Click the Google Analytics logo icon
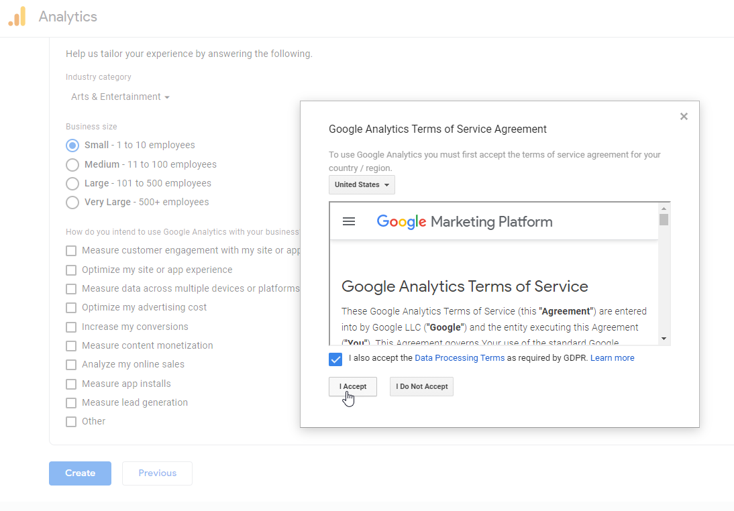This screenshot has width=734, height=511. (17, 16)
